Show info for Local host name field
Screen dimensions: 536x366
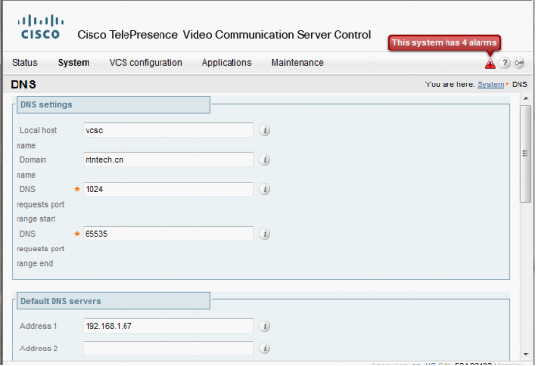[265, 130]
